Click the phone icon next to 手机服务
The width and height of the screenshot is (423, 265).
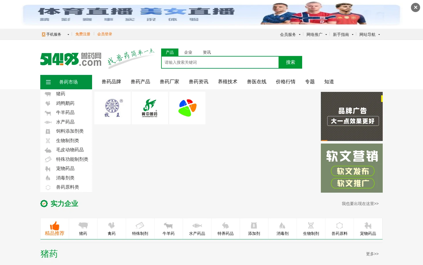[43, 34]
